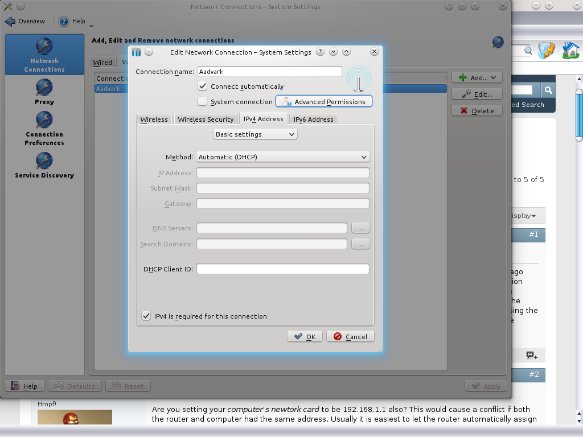Uncheck IPv4 is required for this connection
This screenshot has width=583, height=437.
click(x=146, y=316)
